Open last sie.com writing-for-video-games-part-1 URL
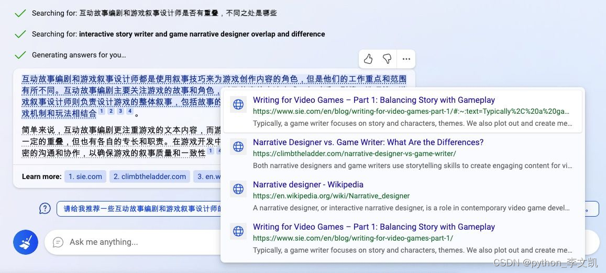Image resolution: width=606 pixels, height=273 pixels. click(353, 238)
